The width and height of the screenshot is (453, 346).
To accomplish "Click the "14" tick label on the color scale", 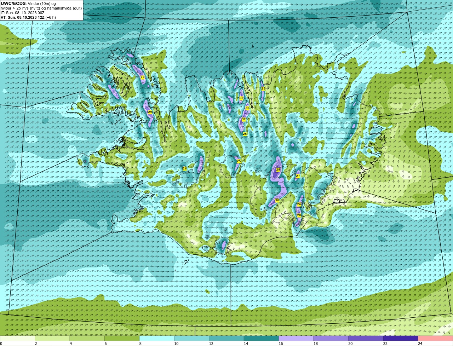I will (x=246, y=344).
